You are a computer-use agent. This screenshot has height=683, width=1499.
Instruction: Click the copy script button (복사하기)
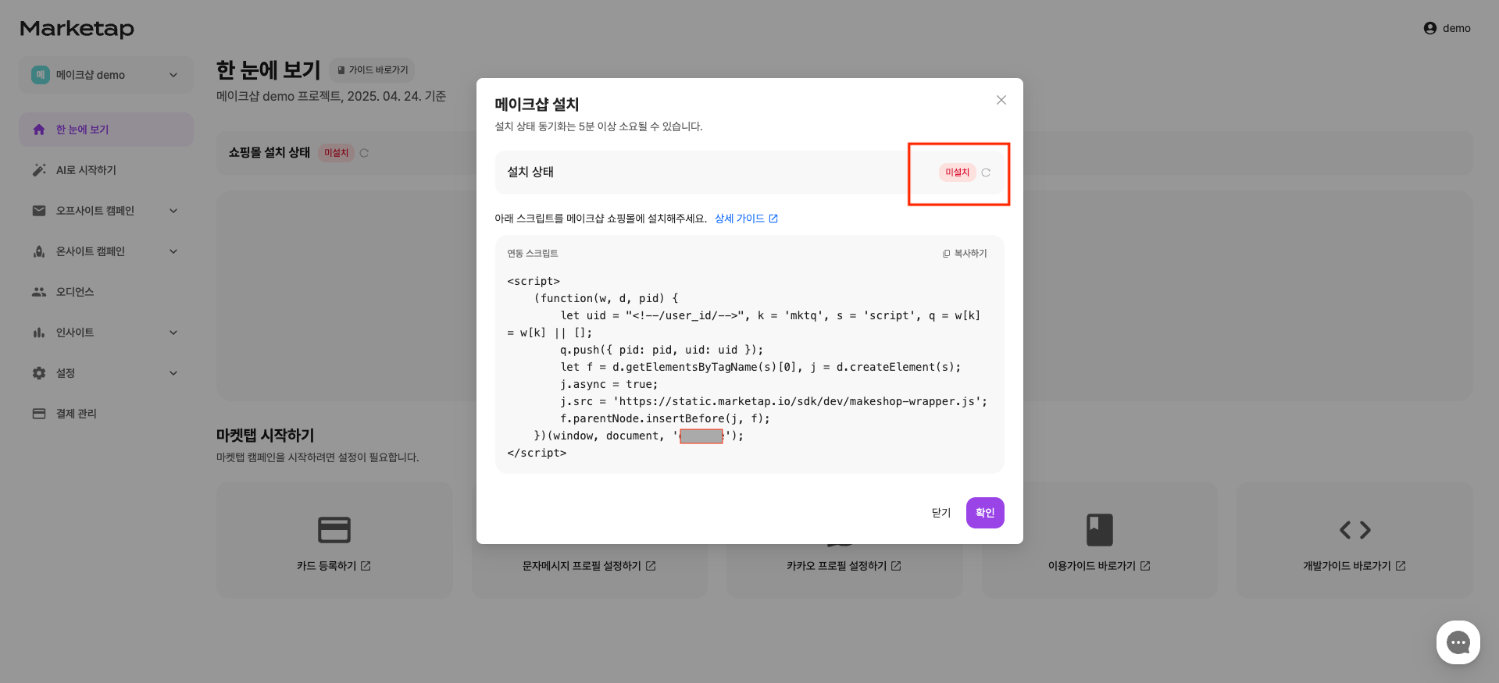(965, 254)
